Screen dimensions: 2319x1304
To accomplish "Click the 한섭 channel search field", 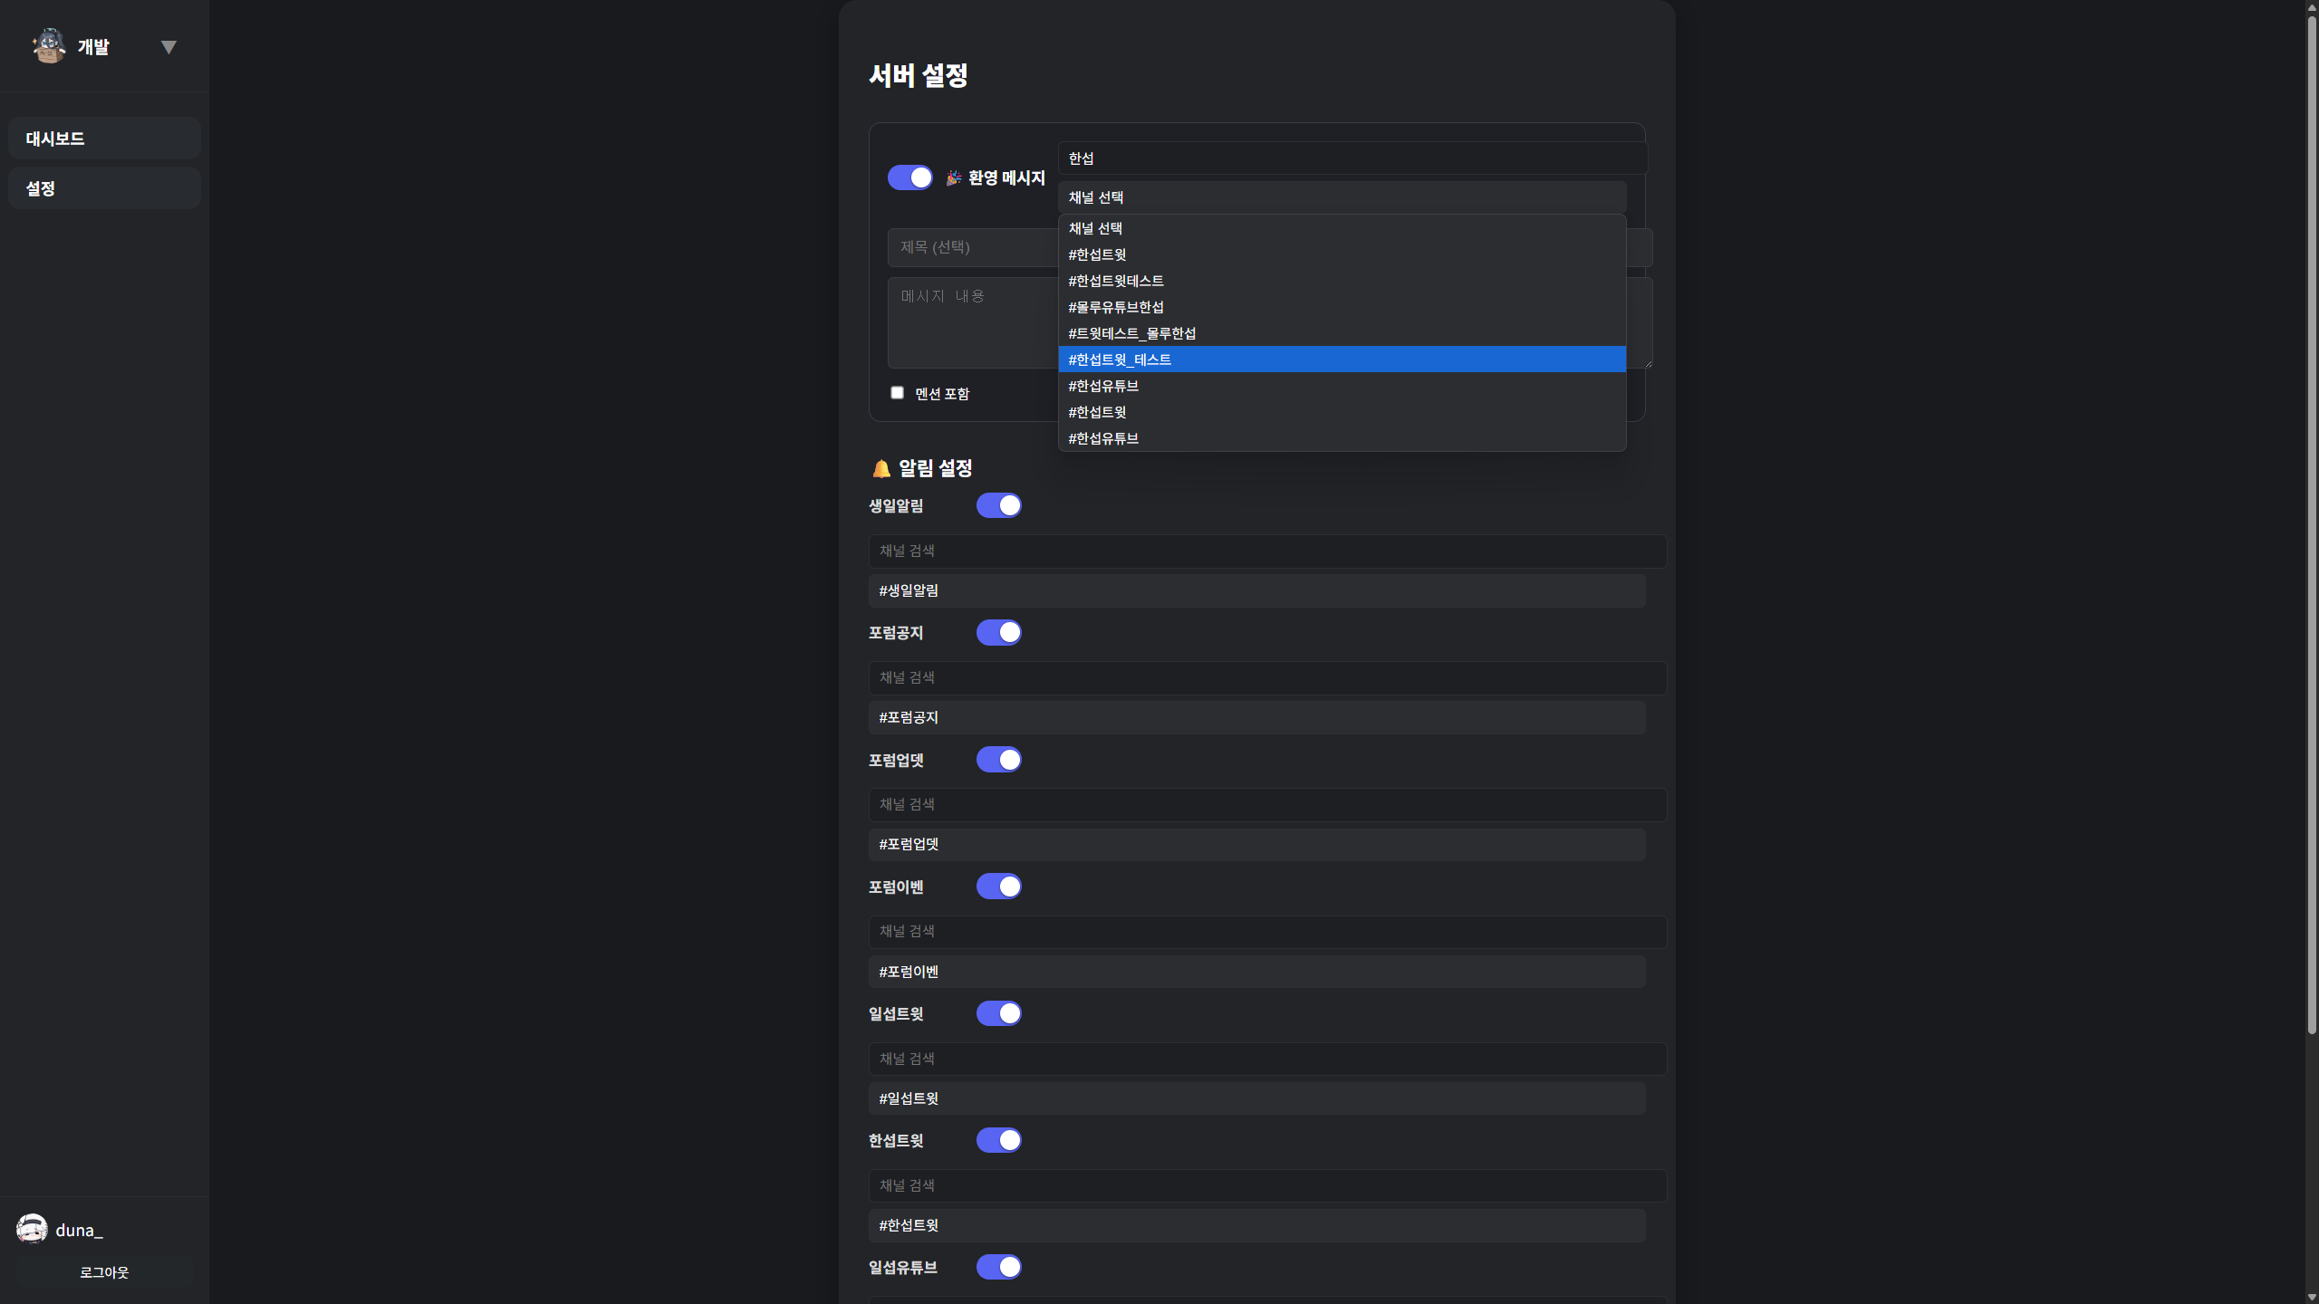I will pyautogui.click(x=1350, y=158).
